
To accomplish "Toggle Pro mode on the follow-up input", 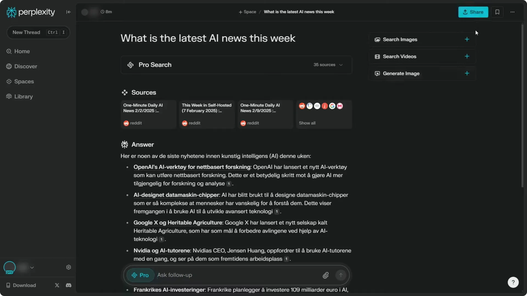I will pos(140,275).
